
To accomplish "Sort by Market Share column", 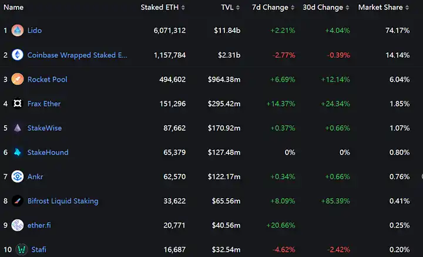I will [x=407, y=8].
